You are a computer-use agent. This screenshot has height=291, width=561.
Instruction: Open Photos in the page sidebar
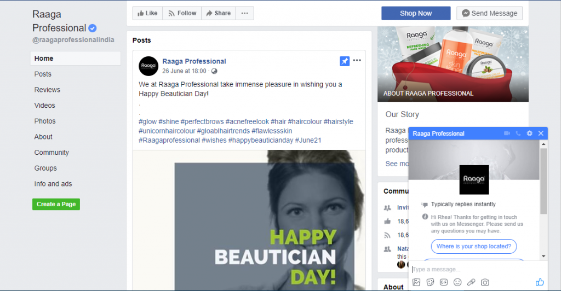click(x=45, y=121)
